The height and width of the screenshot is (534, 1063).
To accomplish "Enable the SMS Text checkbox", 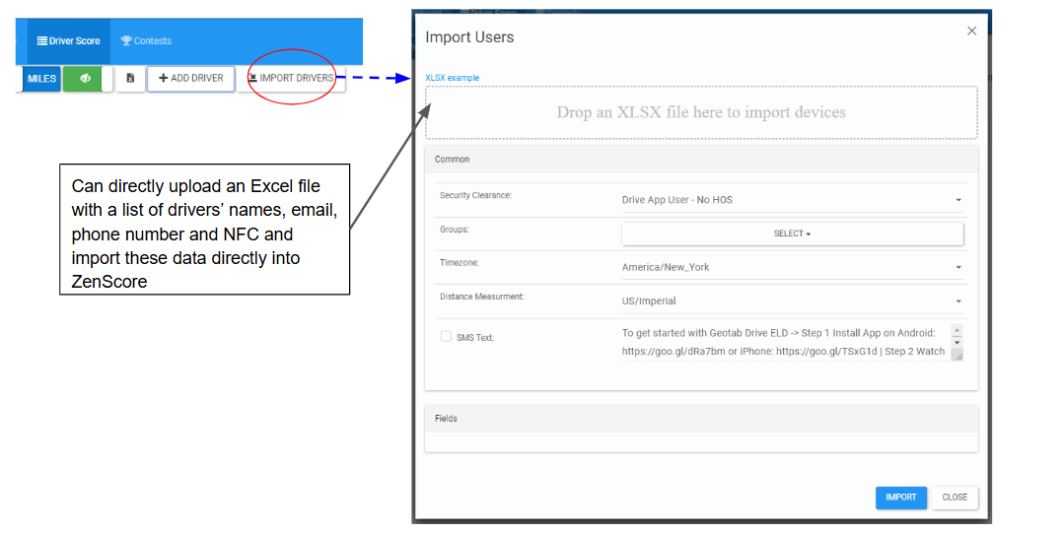I will coord(446,337).
